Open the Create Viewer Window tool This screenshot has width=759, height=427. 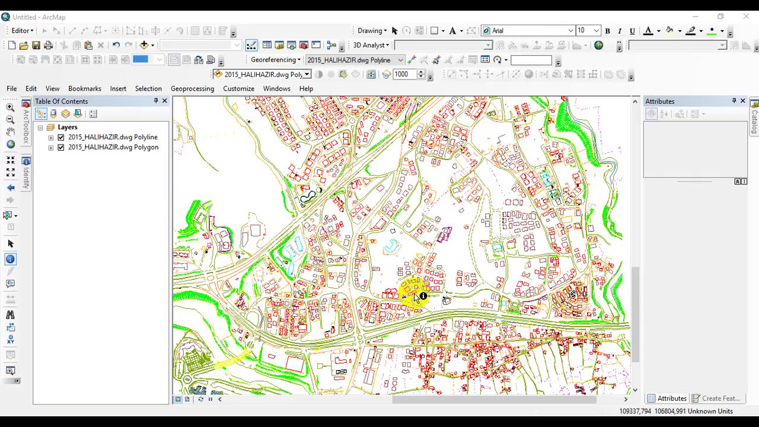pos(10,371)
